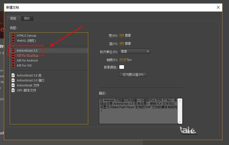This screenshot has height=145, width=229.
Task: Switch to the 常规 tab
Action: pos(13,18)
